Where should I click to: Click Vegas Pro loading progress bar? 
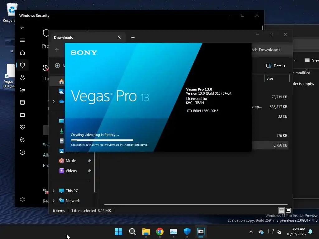click(x=102, y=140)
